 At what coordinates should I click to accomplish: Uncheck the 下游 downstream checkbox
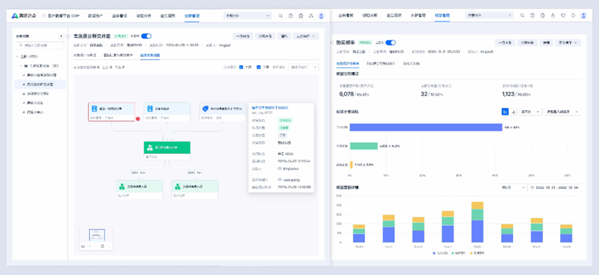pyautogui.click(x=258, y=67)
